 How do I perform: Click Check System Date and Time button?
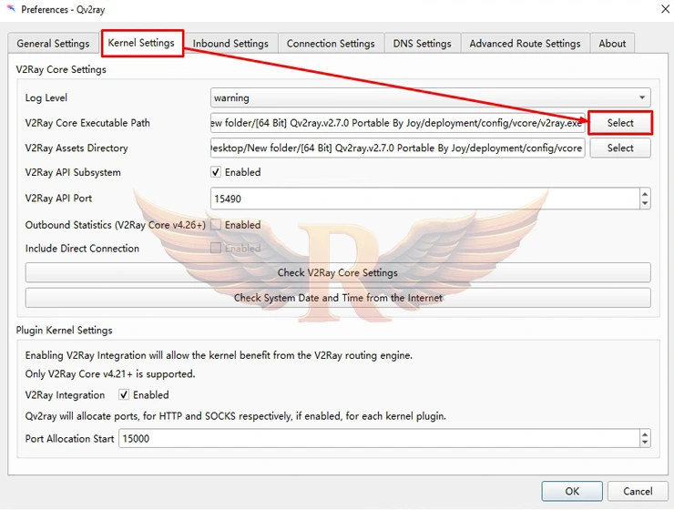(337, 298)
